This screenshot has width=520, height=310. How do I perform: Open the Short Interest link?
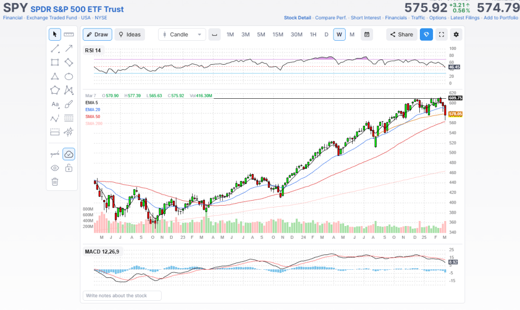point(365,18)
